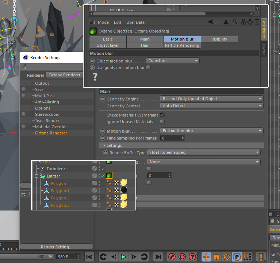Image resolution: width=280 pixels, height=263 pixels.
Task: Play the animation forwards
Action: point(123,257)
